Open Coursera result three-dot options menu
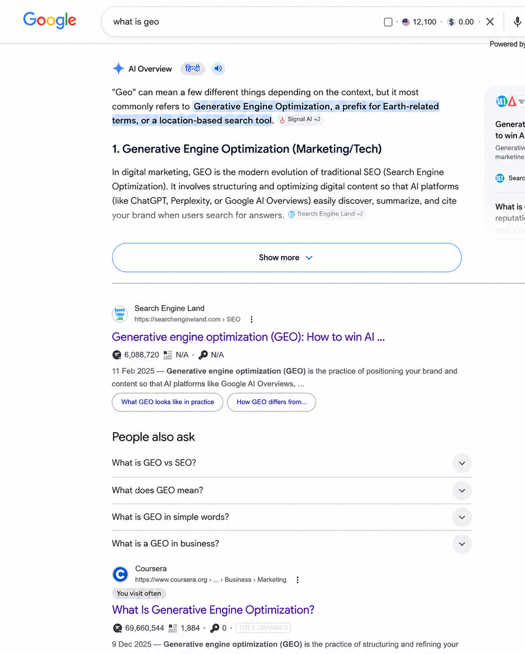The height and width of the screenshot is (654, 525). 297,580
